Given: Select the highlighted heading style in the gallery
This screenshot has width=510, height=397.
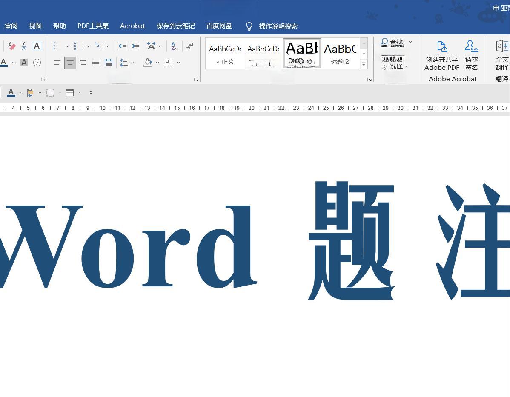Looking at the screenshot, I should click(x=302, y=53).
